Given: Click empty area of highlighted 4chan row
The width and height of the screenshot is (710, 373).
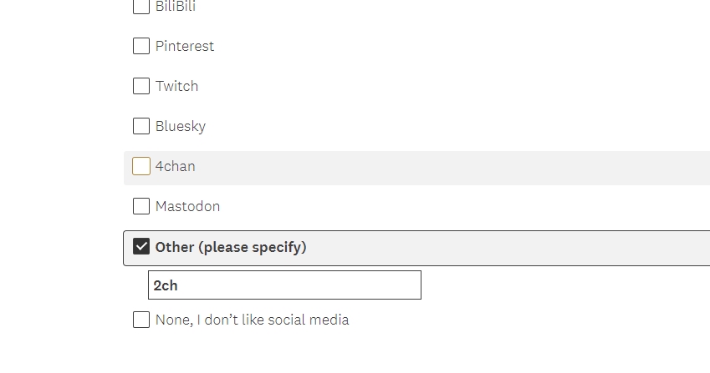Looking at the screenshot, I should pyautogui.click(x=460, y=167).
